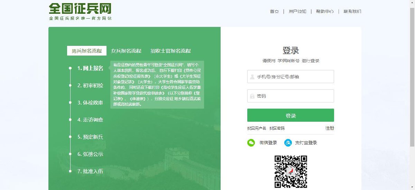The height and width of the screenshot is (190, 415).
Task: Select step 4. 走访调查
Action: pyautogui.click(x=90, y=120)
